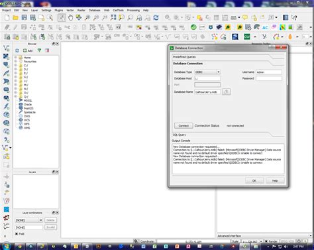Screen dimensions: 314x250
Task: Open the Database menu
Action: [95, 11]
